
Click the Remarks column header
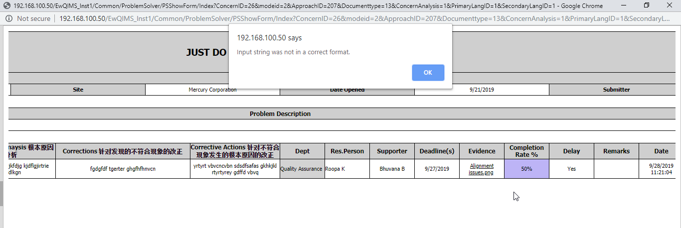pos(616,151)
